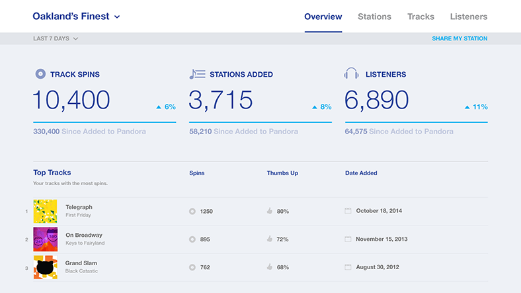
Task: Open the Tracks tab
Action: coord(421,17)
